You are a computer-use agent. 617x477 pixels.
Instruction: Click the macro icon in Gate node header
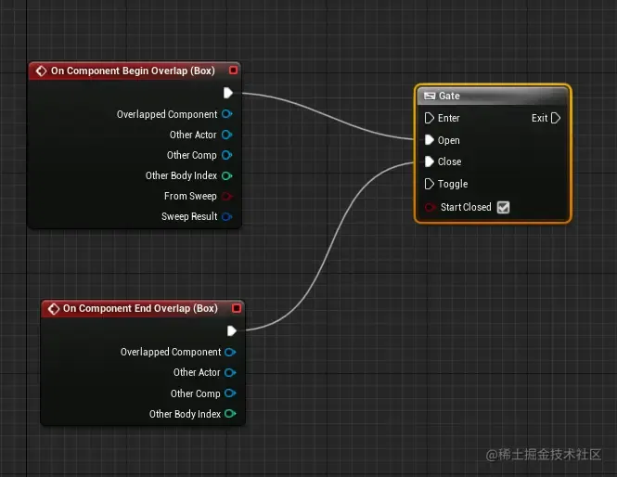[430, 96]
